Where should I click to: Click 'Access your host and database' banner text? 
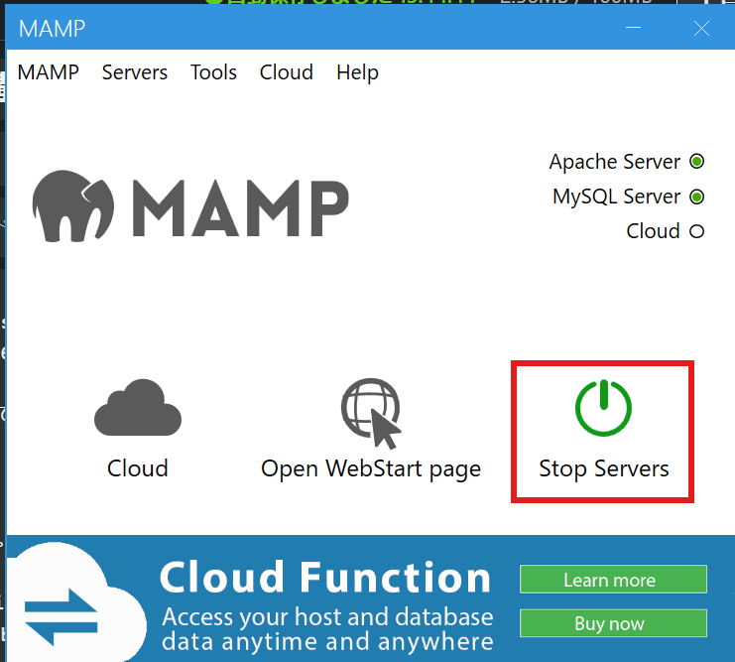pyautogui.click(x=327, y=616)
